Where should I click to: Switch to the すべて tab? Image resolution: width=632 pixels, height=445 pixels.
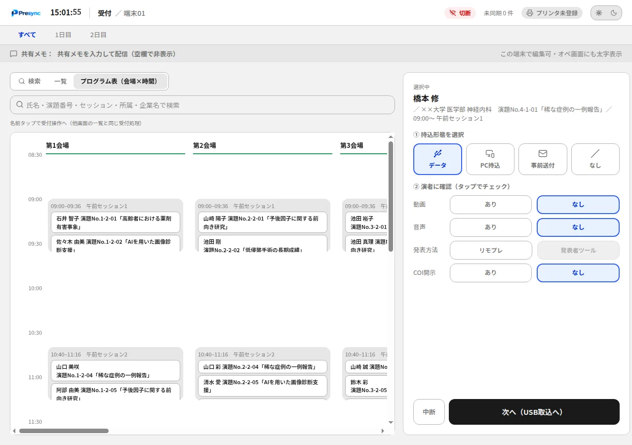click(27, 35)
